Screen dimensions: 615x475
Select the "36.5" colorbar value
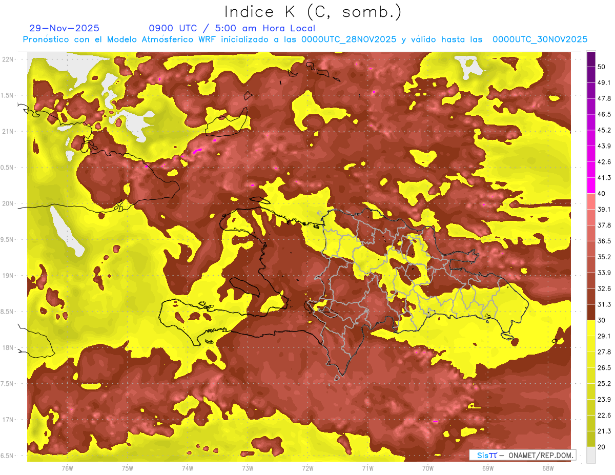pos(604,241)
